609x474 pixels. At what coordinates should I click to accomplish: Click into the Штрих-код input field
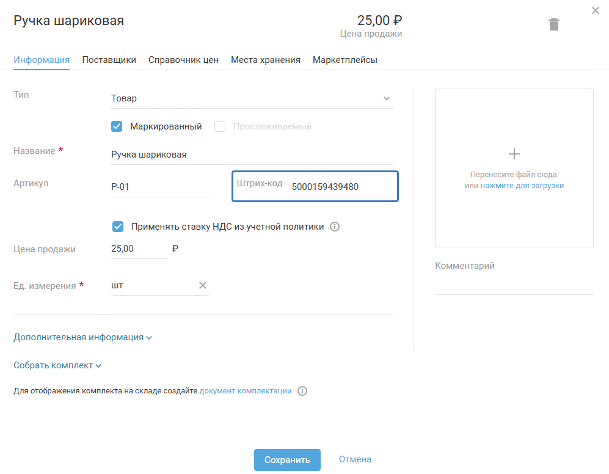pyautogui.click(x=341, y=187)
